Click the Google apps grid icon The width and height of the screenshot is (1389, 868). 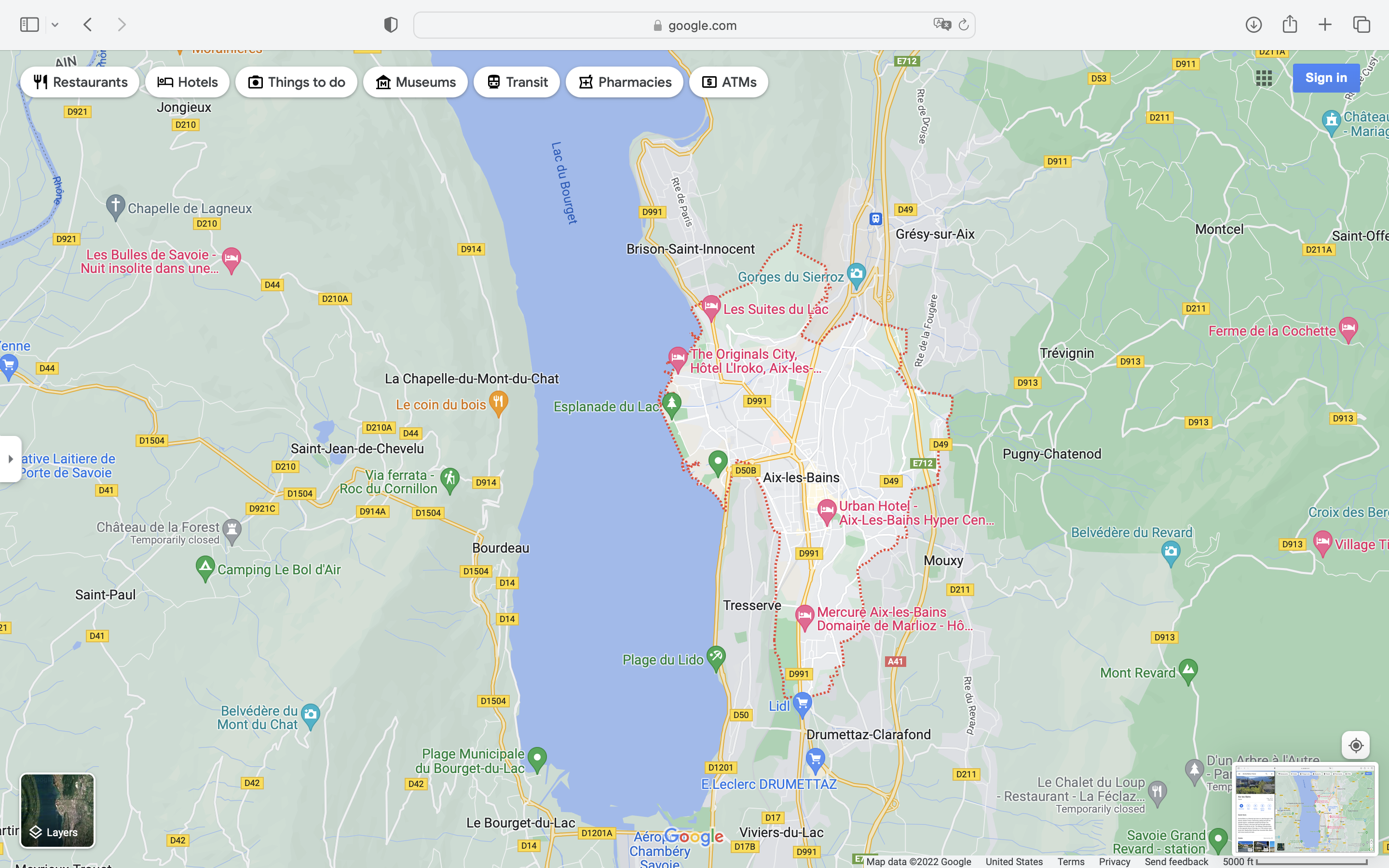pos(1263,78)
